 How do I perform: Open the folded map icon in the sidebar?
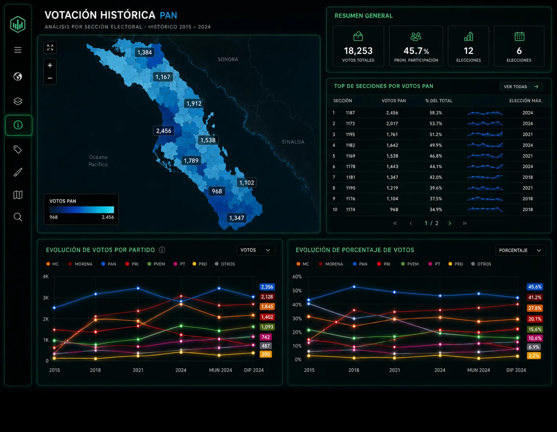click(18, 195)
